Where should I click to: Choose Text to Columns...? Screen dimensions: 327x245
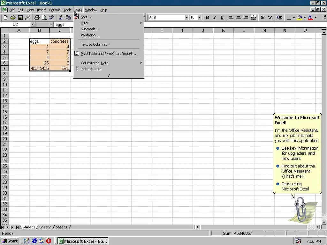[x=109, y=44]
